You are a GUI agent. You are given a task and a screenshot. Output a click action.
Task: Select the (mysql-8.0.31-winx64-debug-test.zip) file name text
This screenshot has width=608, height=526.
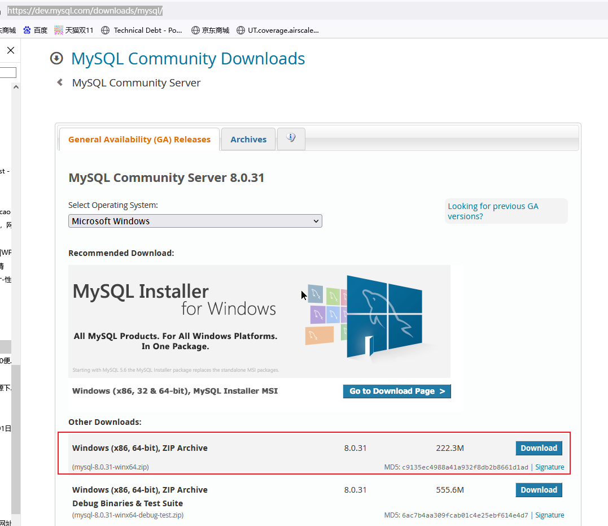pyautogui.click(x=128, y=515)
